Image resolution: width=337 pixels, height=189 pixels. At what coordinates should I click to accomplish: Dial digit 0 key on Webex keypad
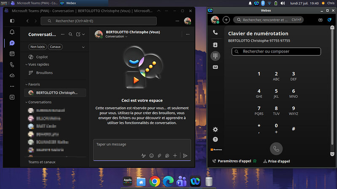pos(276,128)
